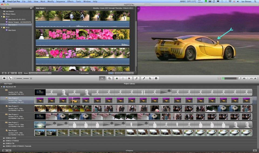Image resolution: width=259 pixels, height=153 pixels.
Task: Click the Reject (X) button in the toolbar
Action: (129, 78)
